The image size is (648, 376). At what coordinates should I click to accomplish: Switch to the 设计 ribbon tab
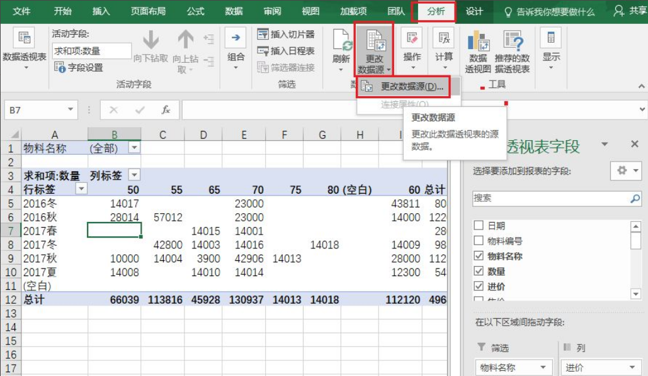click(x=474, y=11)
